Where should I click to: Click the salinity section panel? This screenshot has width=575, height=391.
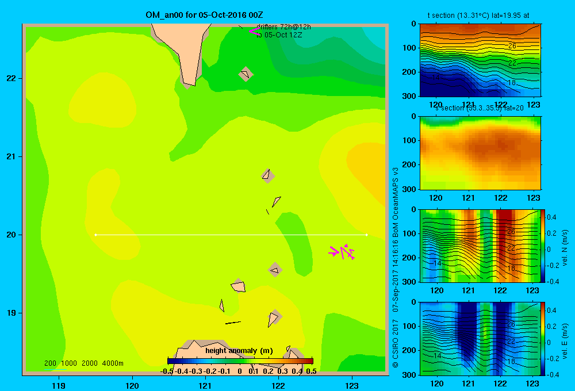click(480, 153)
